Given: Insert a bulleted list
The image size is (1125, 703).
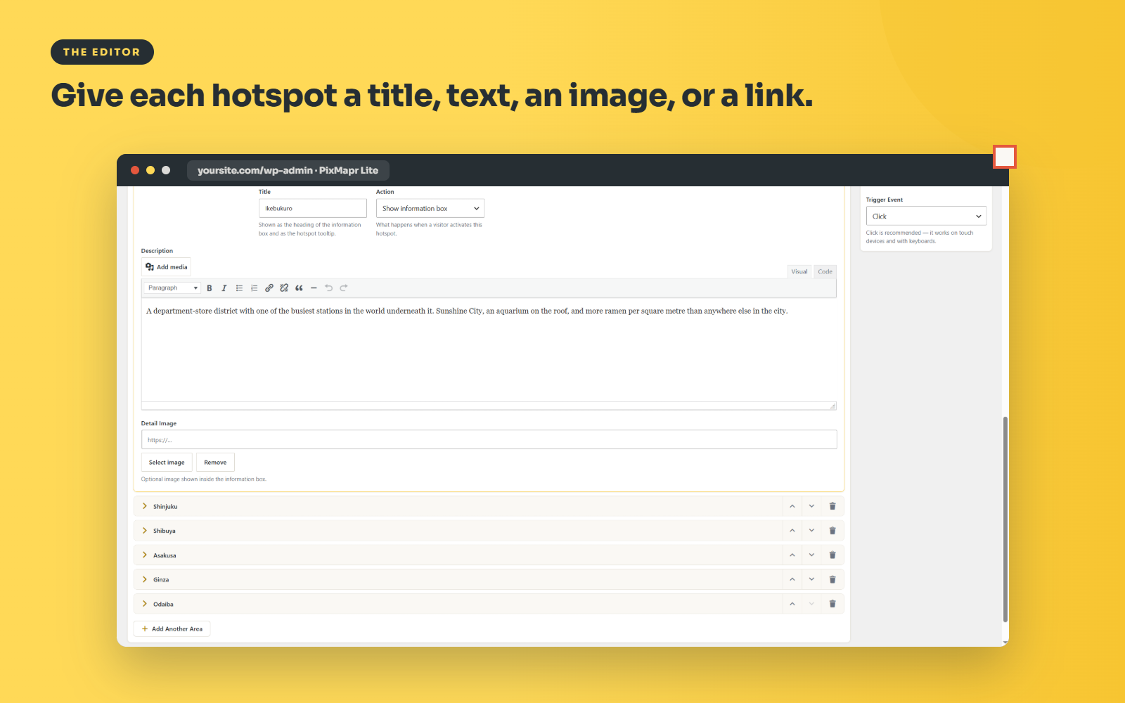Looking at the screenshot, I should coord(239,288).
